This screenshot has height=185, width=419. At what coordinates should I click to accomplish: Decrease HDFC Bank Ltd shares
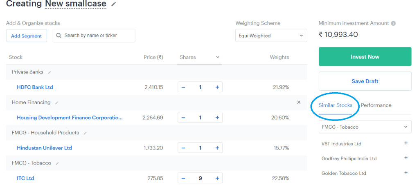[183, 87]
